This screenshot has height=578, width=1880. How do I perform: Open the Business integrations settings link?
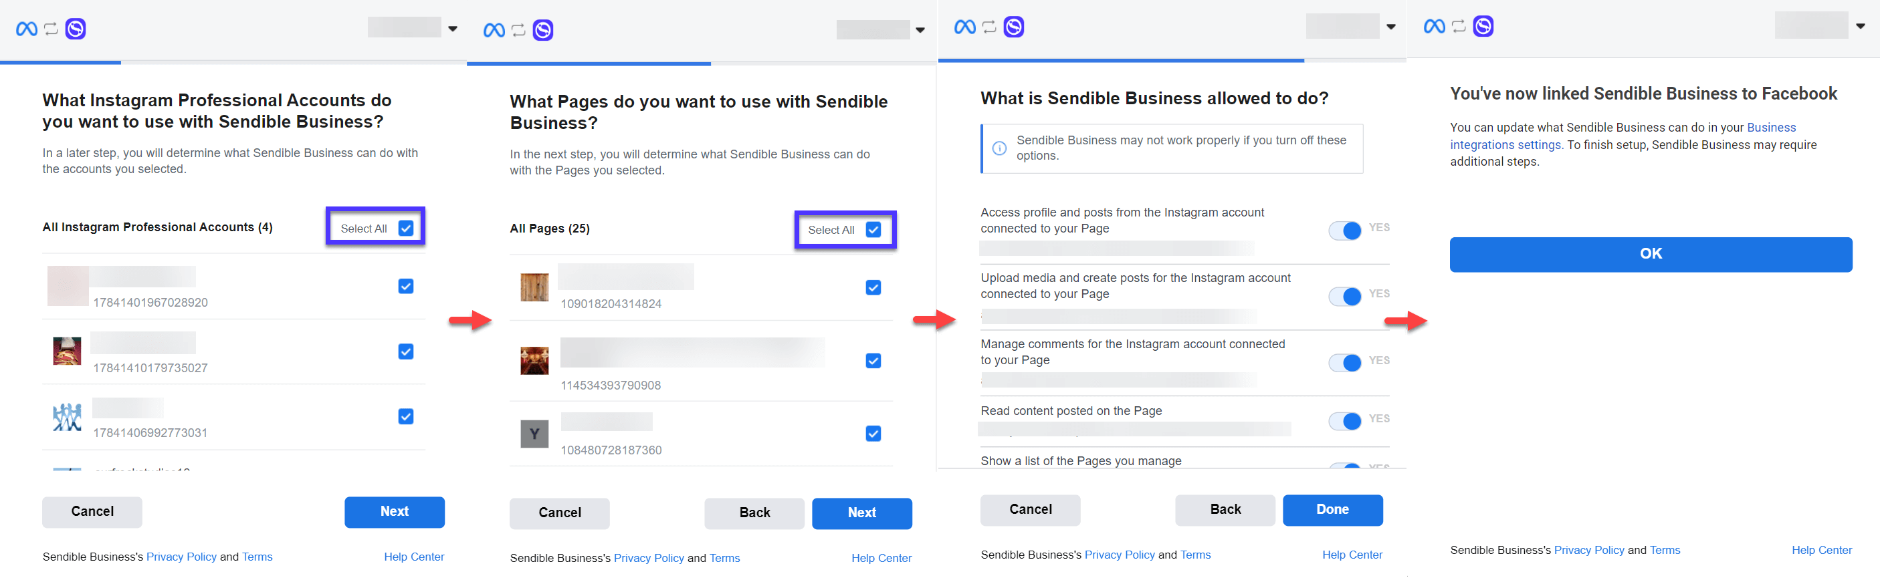pos(1622,136)
